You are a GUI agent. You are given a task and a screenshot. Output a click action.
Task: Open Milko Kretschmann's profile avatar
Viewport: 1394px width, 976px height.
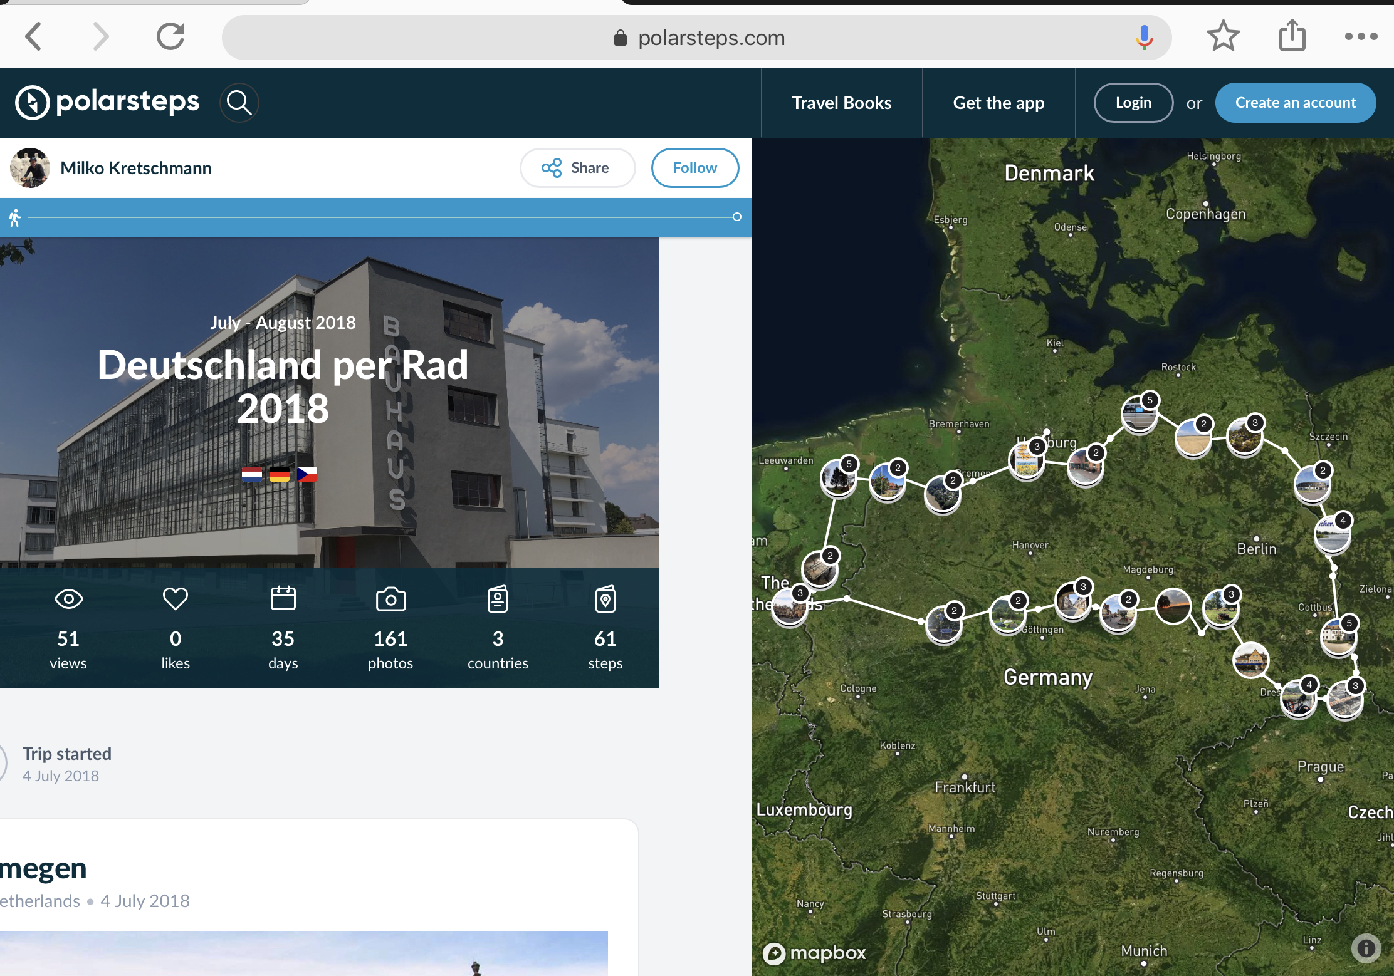click(30, 168)
